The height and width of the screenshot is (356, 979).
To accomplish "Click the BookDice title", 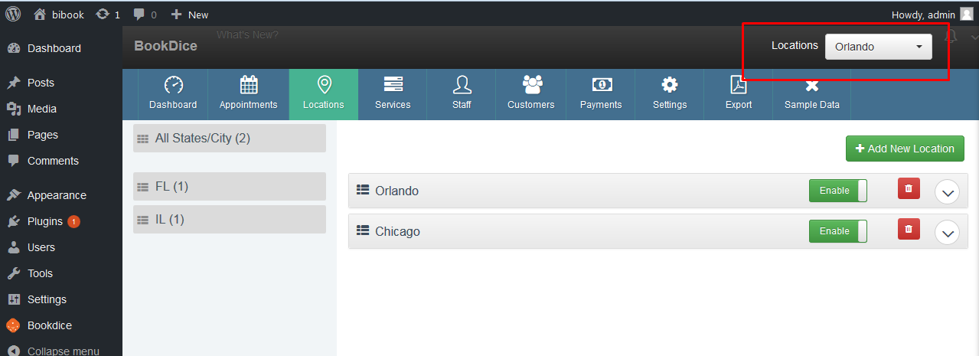I will click(x=165, y=46).
